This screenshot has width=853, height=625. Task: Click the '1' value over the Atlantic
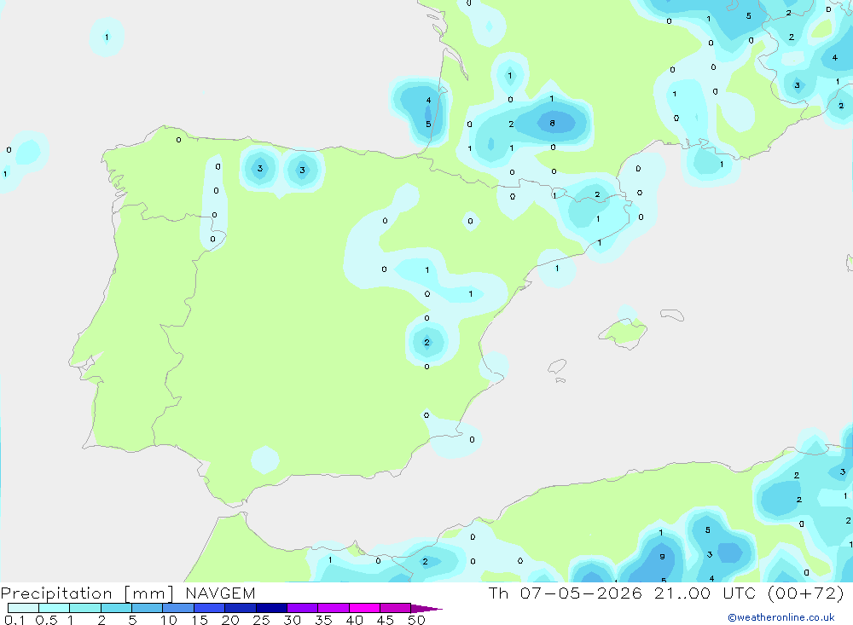click(x=107, y=37)
